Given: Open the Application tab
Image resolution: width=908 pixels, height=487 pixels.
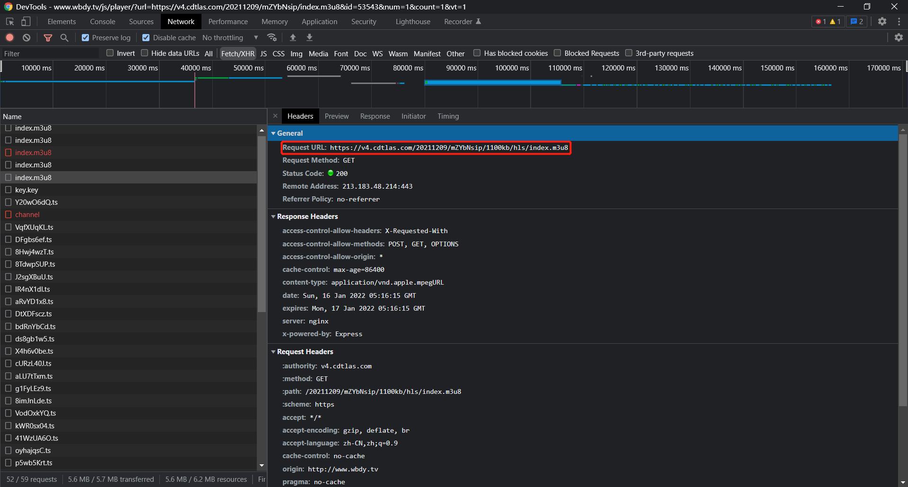Looking at the screenshot, I should tap(320, 22).
